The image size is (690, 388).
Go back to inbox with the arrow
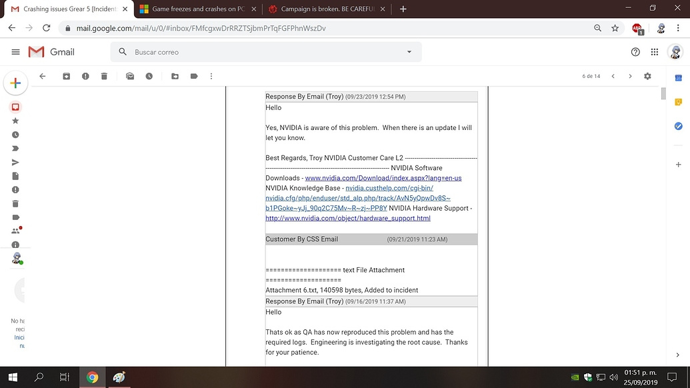(x=42, y=76)
